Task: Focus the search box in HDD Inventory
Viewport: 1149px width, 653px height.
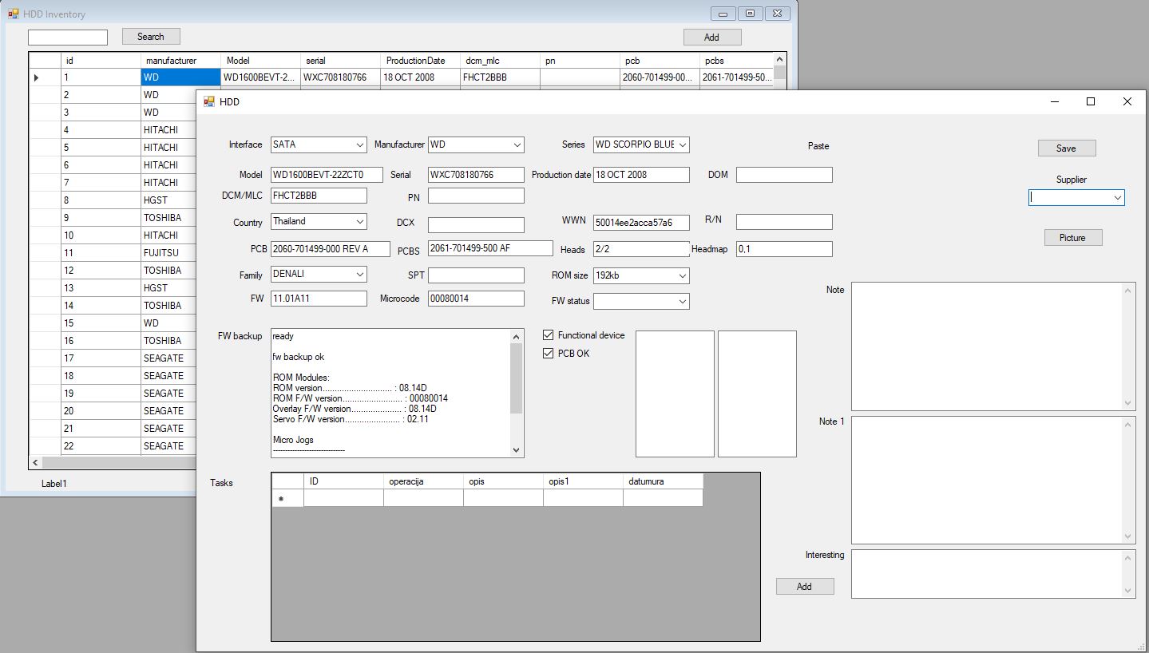Action: tap(68, 37)
